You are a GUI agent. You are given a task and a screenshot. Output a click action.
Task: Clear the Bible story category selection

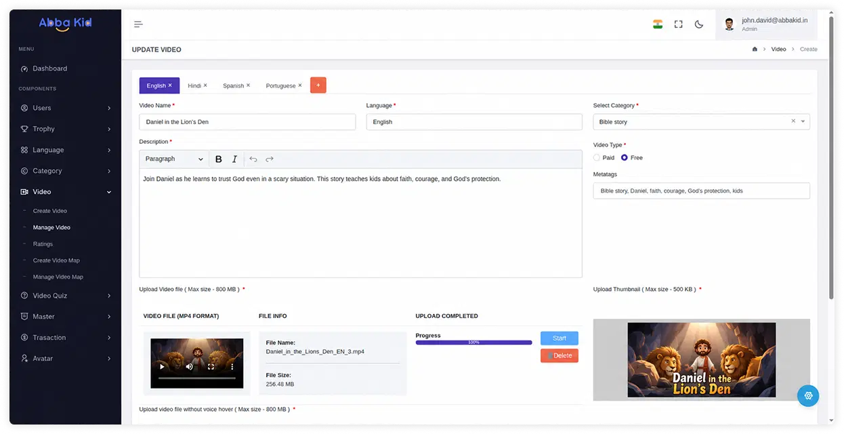[793, 121]
